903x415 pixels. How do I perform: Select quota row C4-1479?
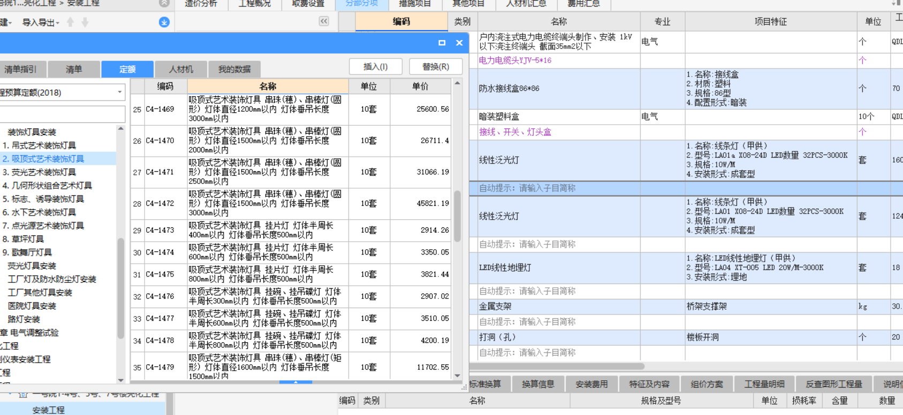pyautogui.click(x=291, y=367)
